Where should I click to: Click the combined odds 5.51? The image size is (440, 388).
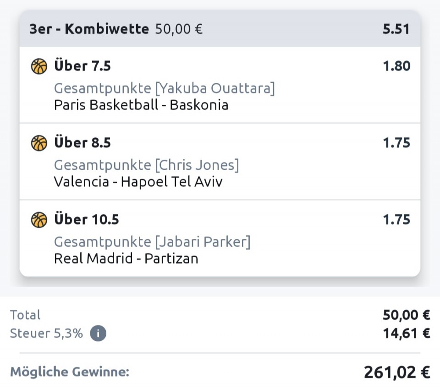click(396, 29)
